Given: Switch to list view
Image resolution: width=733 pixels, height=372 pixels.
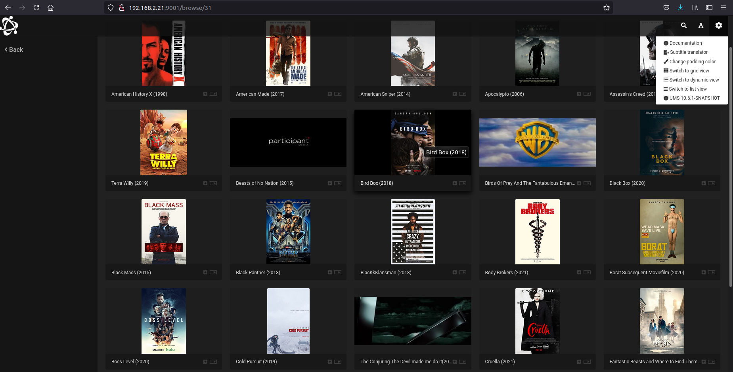Looking at the screenshot, I should pyautogui.click(x=685, y=89).
